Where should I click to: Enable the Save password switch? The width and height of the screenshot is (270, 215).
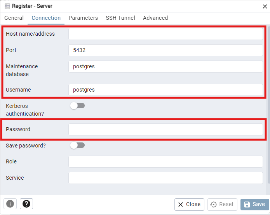click(77, 146)
